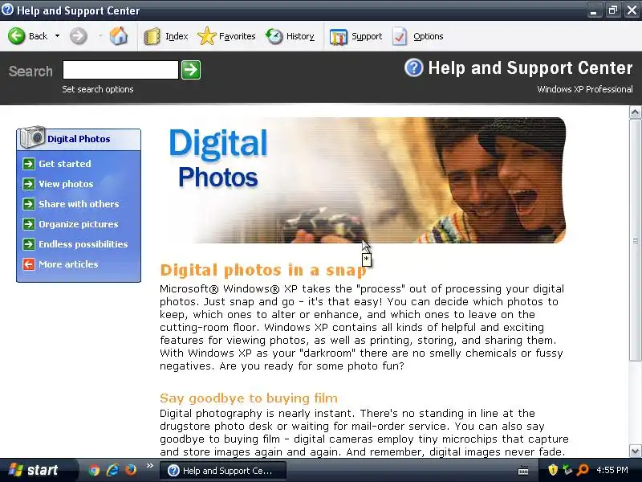Click the Say goodbye to buying film heading
The image size is (642, 482).
point(249,398)
